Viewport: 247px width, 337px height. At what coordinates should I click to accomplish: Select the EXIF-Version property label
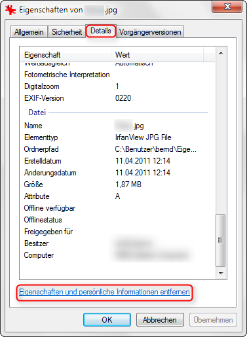point(44,98)
